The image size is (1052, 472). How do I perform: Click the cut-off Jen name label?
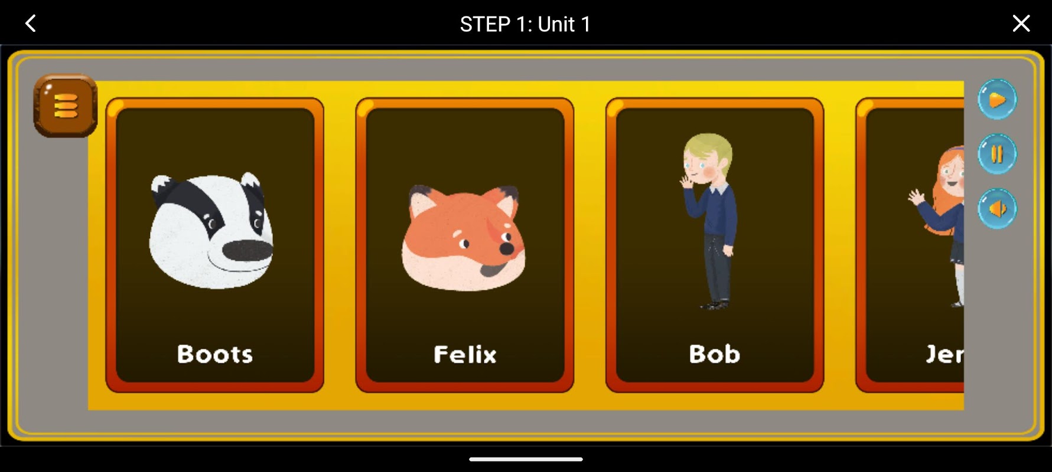(944, 354)
